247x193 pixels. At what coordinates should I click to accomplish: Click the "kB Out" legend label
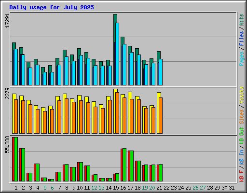tap(242, 136)
